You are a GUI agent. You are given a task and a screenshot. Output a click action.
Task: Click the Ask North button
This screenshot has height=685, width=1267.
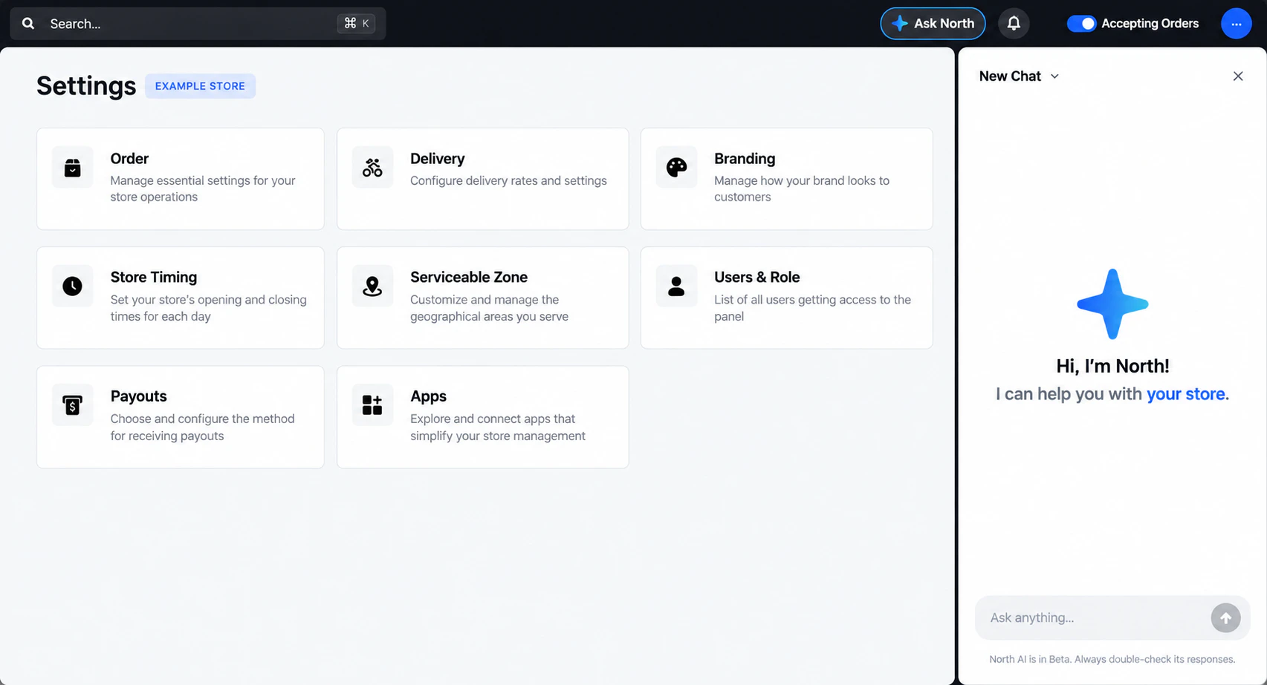click(x=933, y=24)
